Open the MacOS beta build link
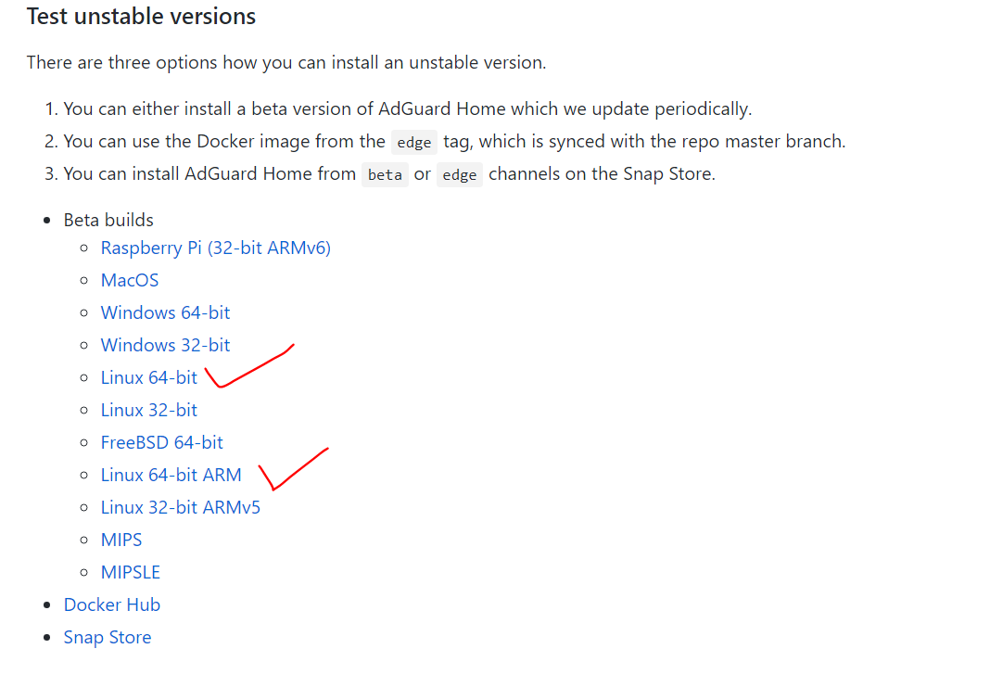Screen dimensions: 990x674 (x=130, y=280)
